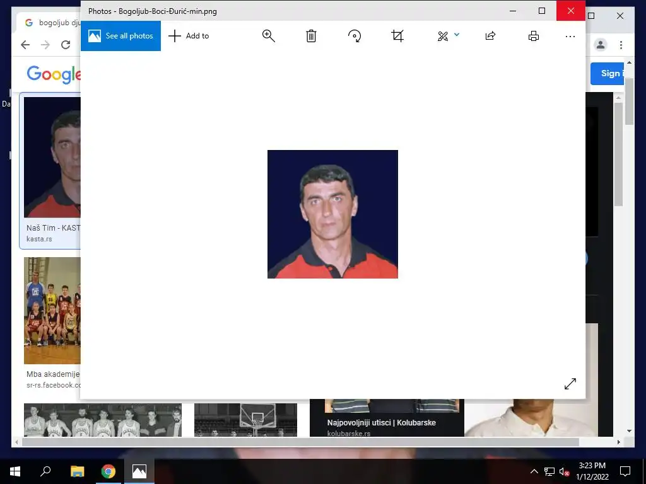The width and height of the screenshot is (646, 484).
Task: Close the Chrome window
Action: (620, 16)
